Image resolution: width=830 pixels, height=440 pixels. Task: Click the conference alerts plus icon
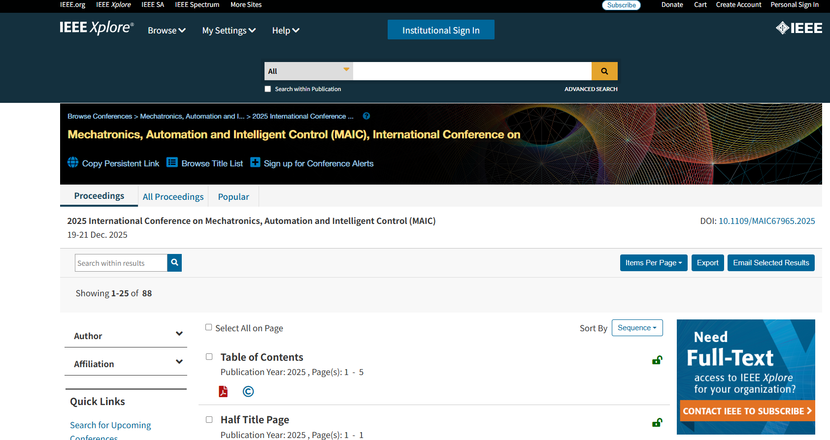(x=255, y=162)
